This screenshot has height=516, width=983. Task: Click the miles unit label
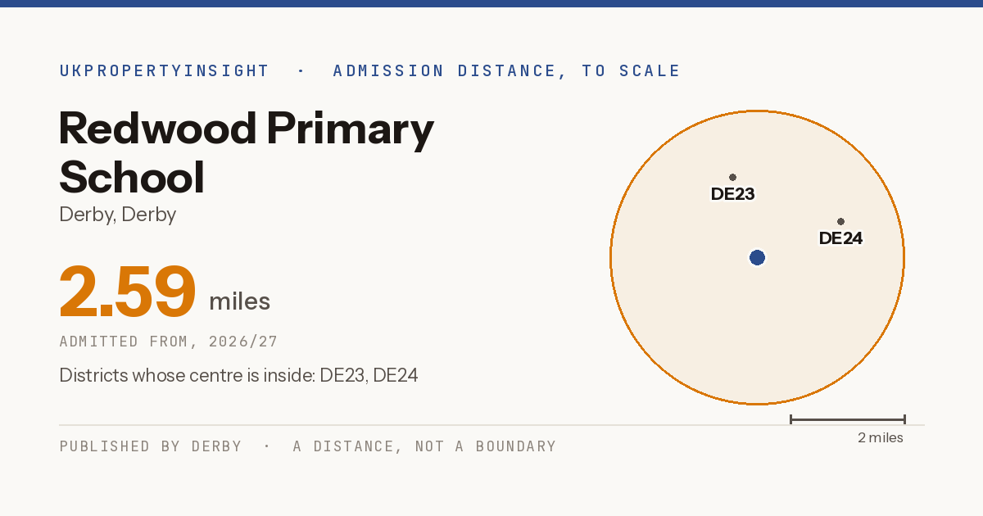click(239, 301)
